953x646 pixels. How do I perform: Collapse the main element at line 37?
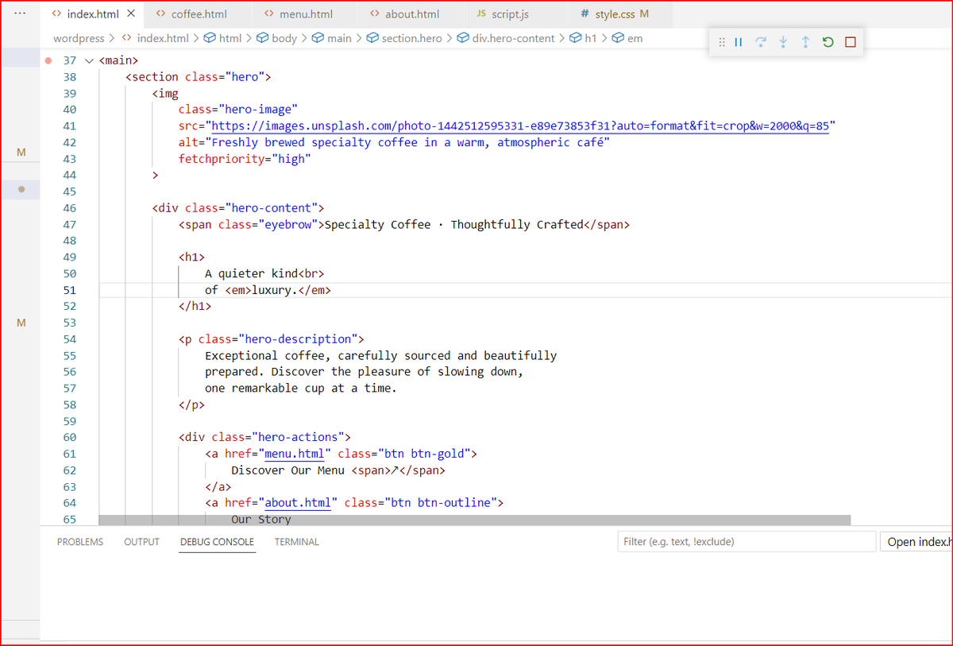point(89,60)
